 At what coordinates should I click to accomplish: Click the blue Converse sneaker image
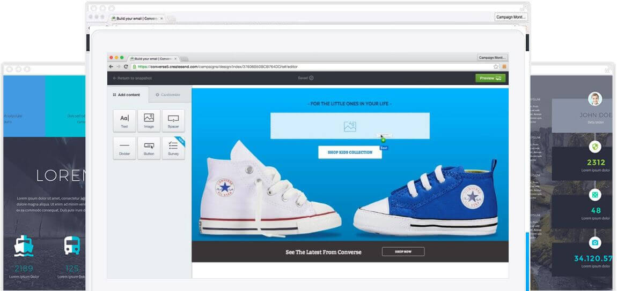[426, 197]
